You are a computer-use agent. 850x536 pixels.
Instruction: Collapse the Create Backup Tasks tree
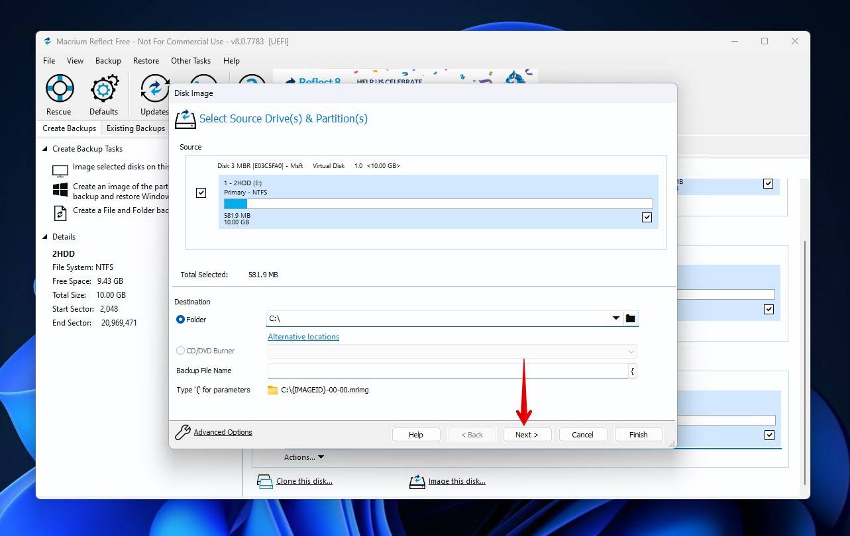pos(45,149)
